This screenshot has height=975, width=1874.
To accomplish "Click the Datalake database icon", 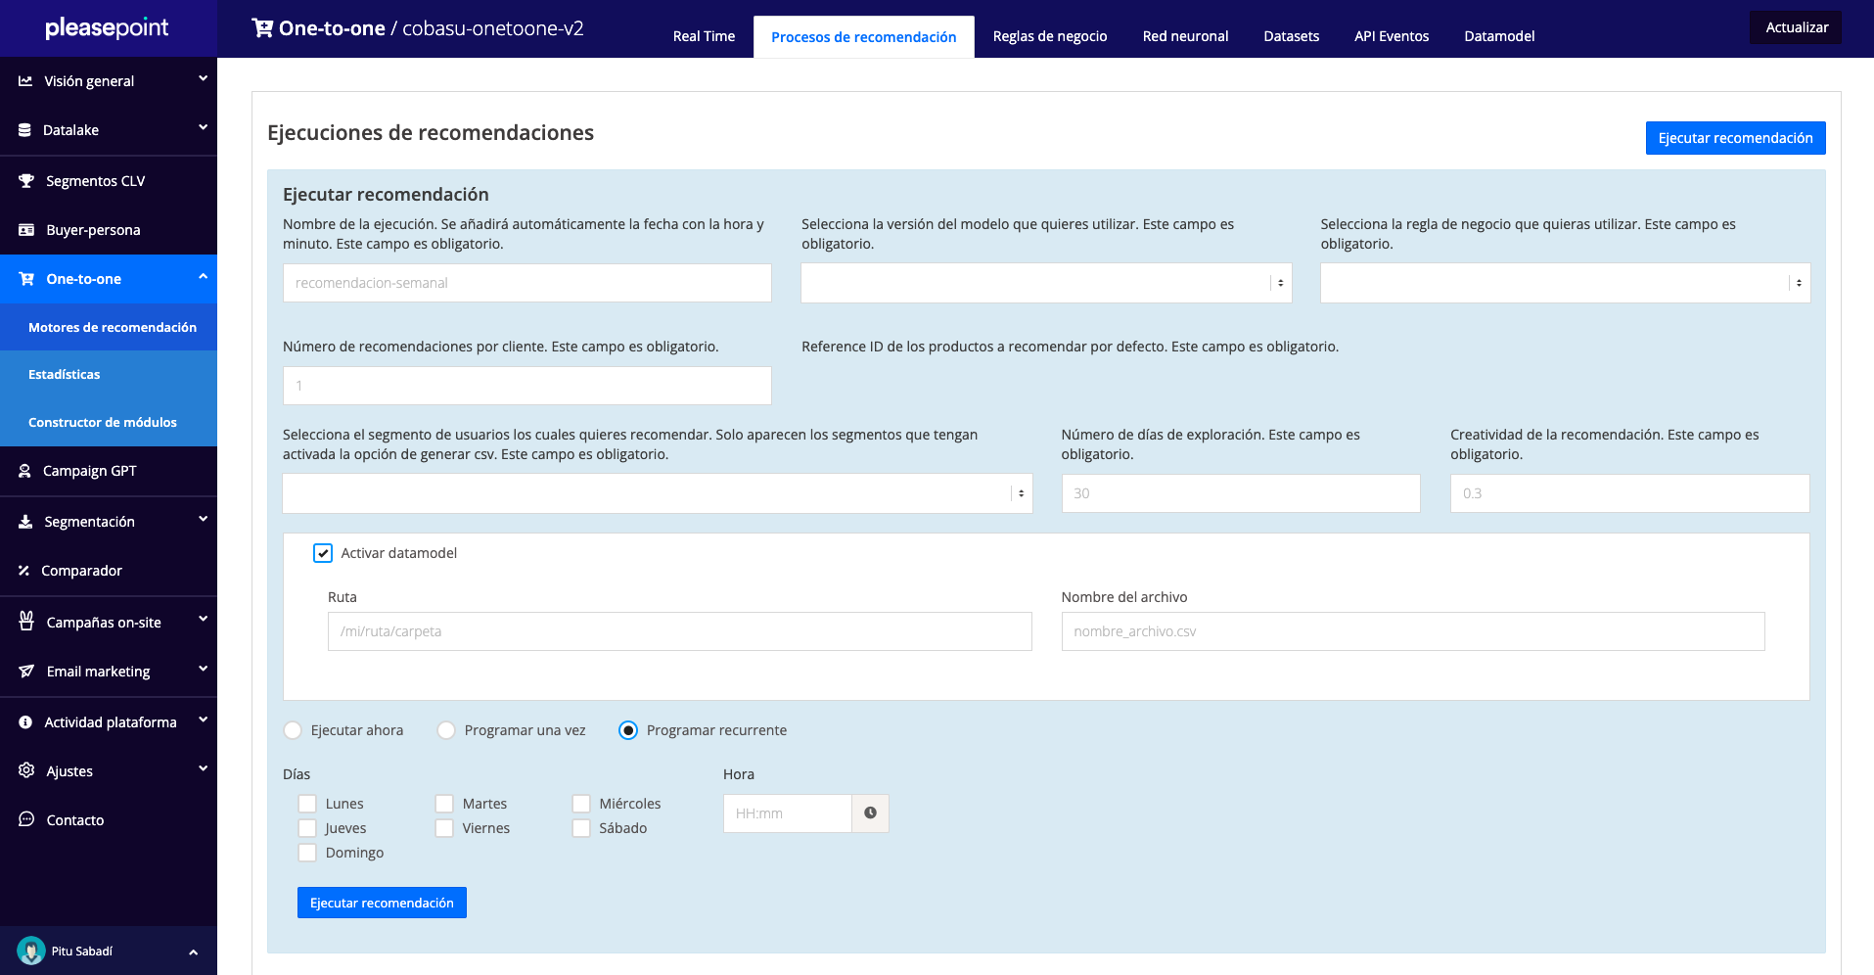I will 25,130.
